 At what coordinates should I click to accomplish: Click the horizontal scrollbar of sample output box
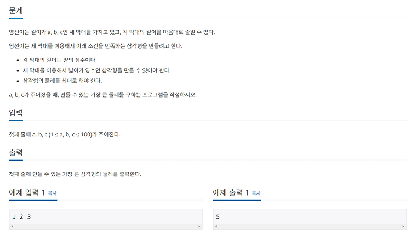click(x=310, y=226)
